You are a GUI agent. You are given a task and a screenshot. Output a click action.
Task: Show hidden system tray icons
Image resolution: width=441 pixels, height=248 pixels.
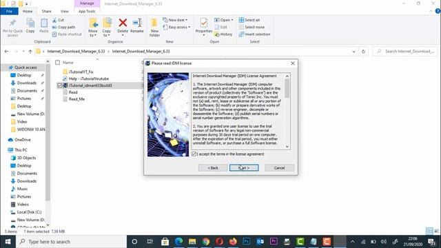pos(352,242)
